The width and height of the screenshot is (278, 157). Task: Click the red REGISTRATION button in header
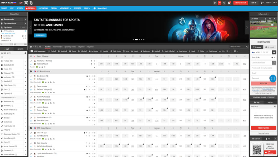coord(240,3)
